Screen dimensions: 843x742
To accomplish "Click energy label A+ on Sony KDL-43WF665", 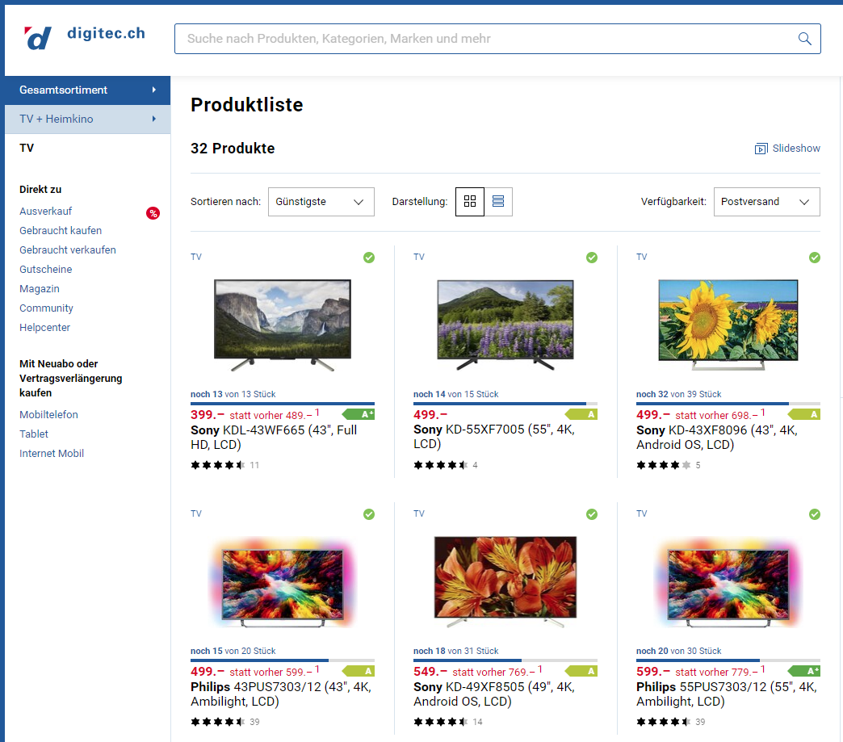I will pyautogui.click(x=359, y=414).
